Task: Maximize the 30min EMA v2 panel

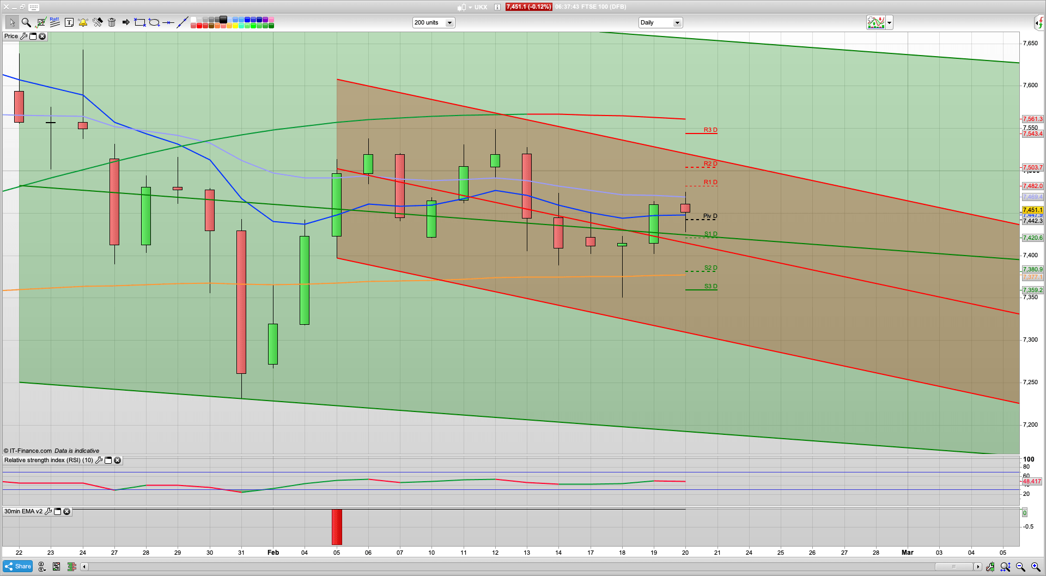Action: click(58, 512)
